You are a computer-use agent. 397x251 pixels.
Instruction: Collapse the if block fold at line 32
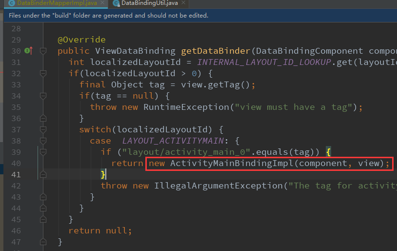click(43, 74)
